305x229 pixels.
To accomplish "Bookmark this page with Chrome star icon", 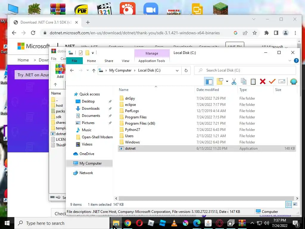I will [x=255, y=33].
